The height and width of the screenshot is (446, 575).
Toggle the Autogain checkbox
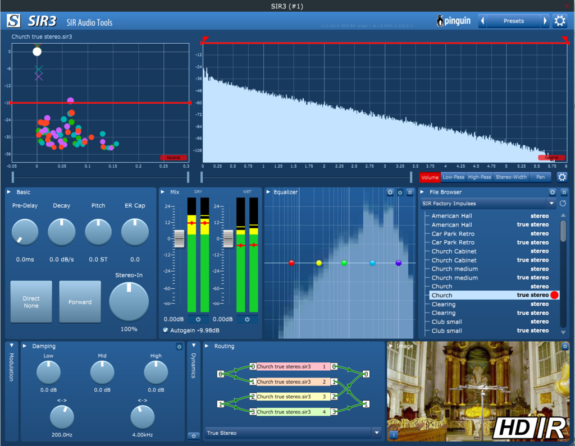point(166,330)
